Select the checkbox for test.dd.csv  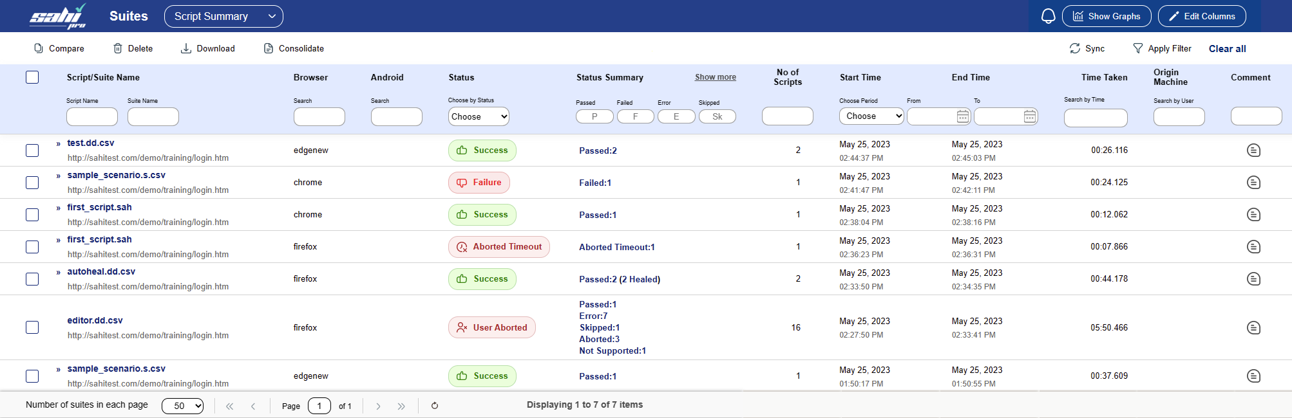[32, 150]
